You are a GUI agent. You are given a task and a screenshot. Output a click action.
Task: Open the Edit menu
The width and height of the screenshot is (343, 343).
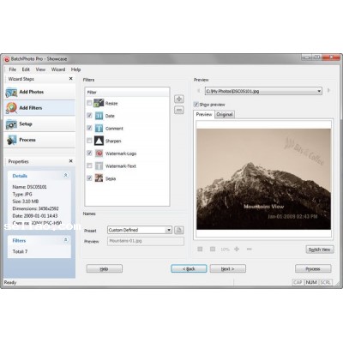tap(26, 69)
